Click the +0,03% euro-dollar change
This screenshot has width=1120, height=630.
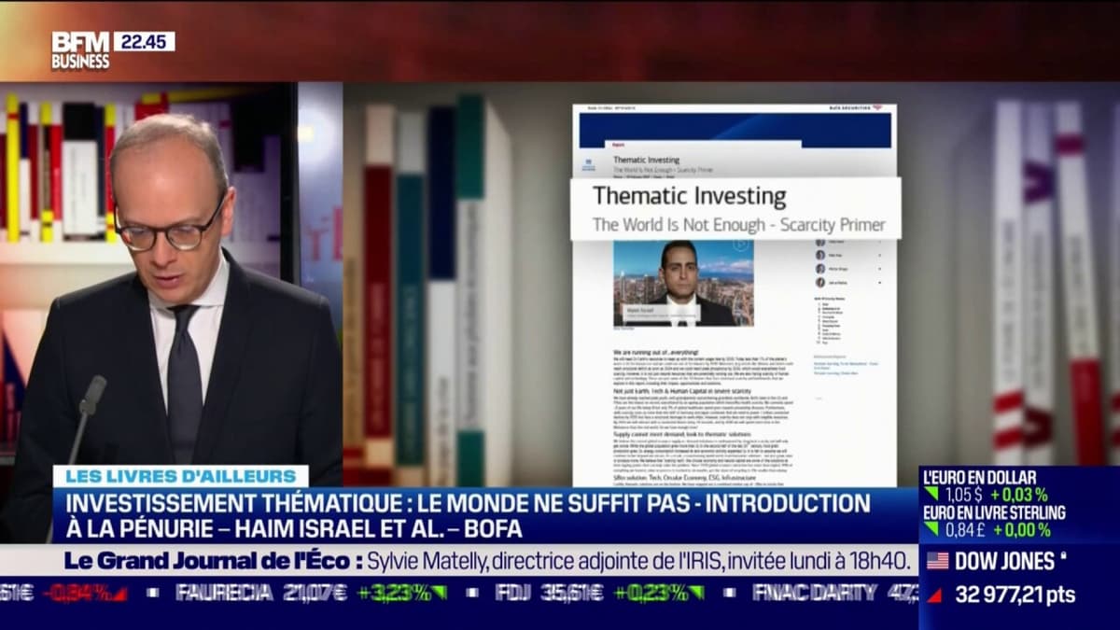coord(1018,496)
